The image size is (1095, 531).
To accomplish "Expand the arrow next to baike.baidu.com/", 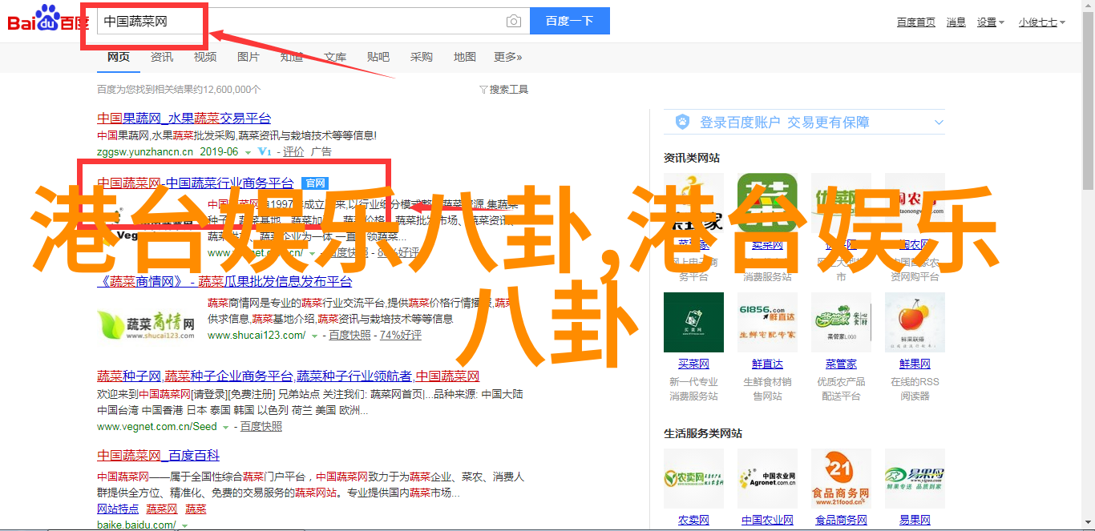I will [x=185, y=526].
